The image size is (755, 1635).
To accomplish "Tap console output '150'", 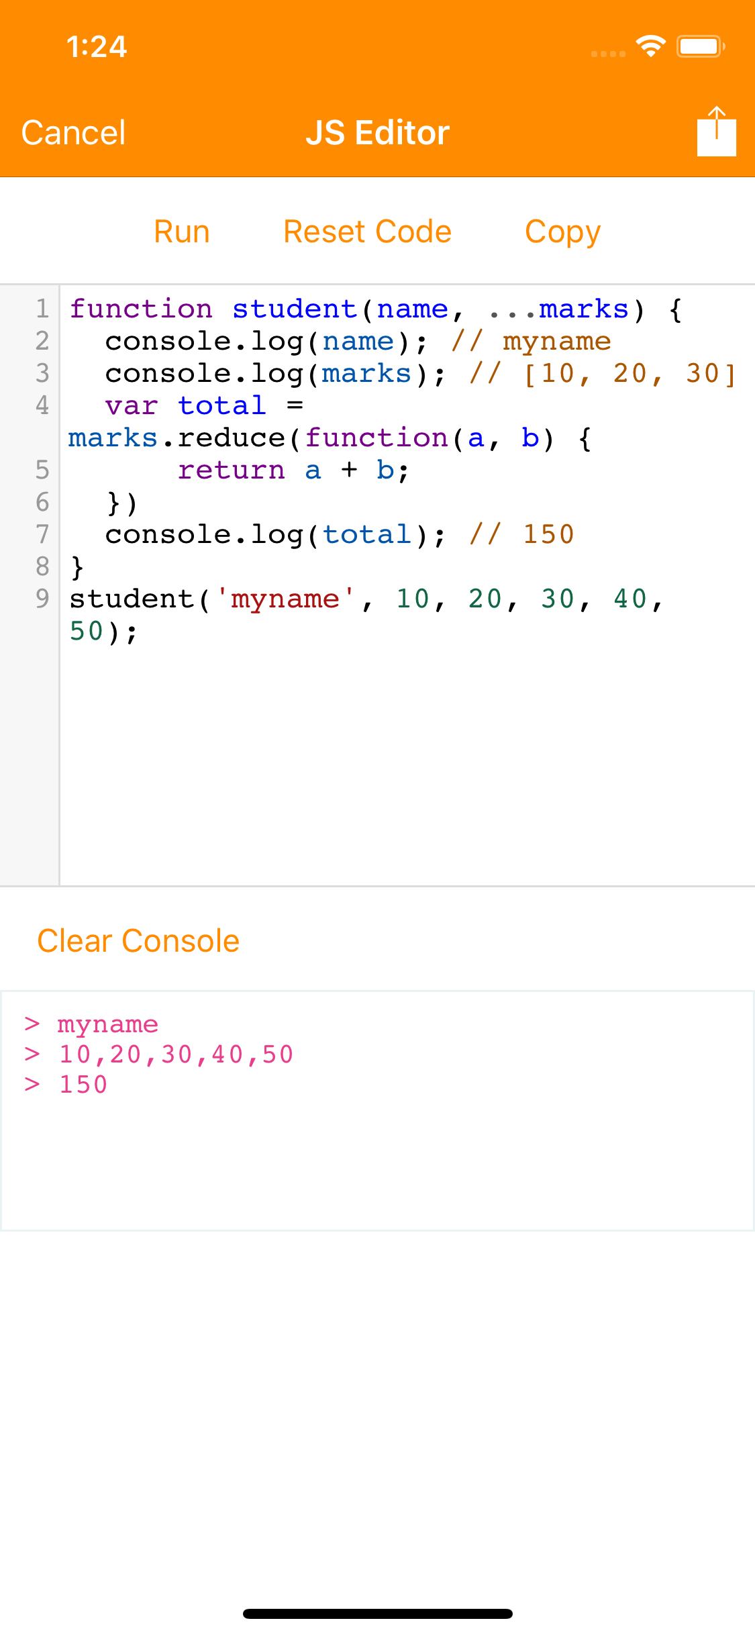I will (x=83, y=1085).
